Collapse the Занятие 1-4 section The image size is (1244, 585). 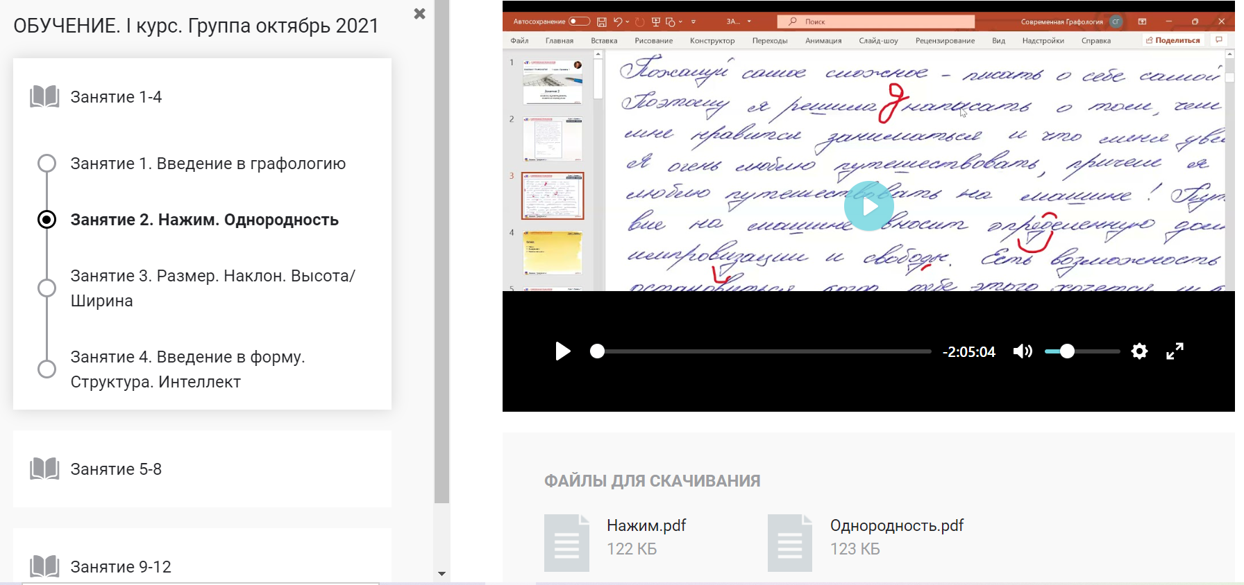116,97
